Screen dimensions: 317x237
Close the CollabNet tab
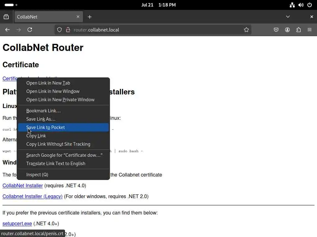point(78,17)
